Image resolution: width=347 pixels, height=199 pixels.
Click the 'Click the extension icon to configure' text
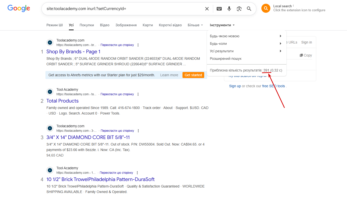click(299, 10)
